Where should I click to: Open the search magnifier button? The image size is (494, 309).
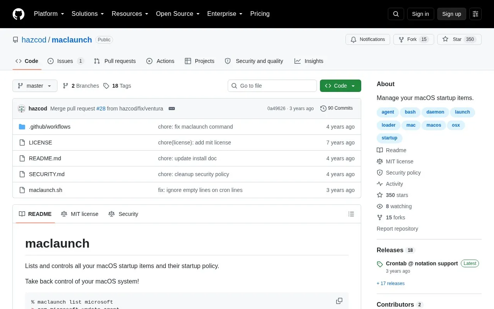coord(396,14)
